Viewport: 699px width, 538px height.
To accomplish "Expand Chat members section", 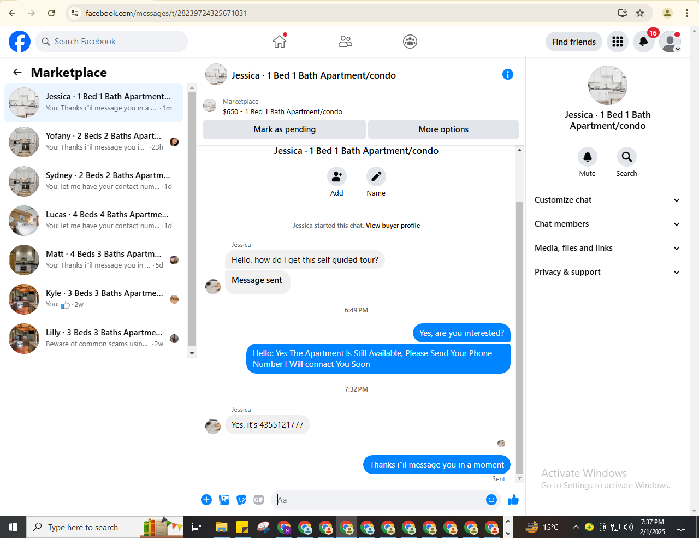I will click(607, 224).
